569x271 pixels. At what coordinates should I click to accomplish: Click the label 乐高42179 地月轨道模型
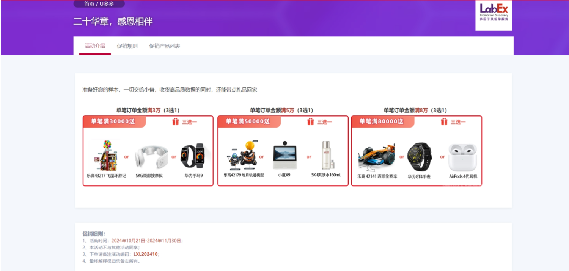pos(244,175)
